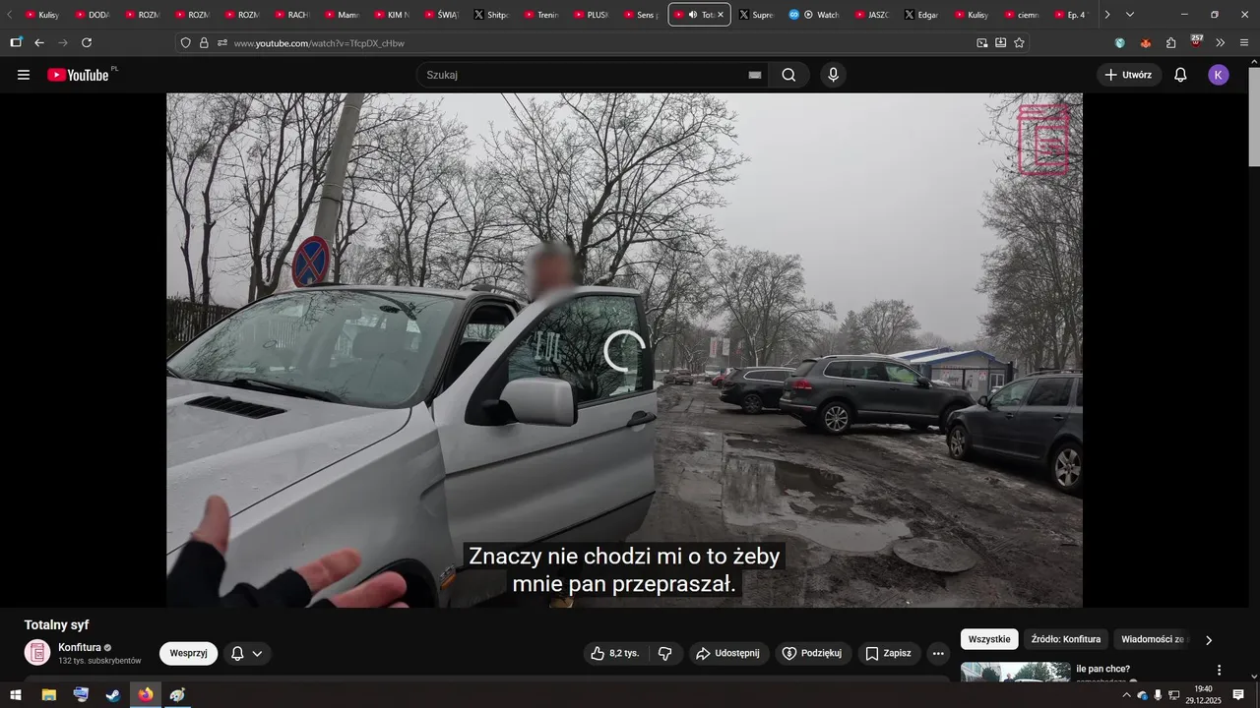1260x708 pixels.
Task: Open Windows notification center icon
Action: (x=1238, y=695)
